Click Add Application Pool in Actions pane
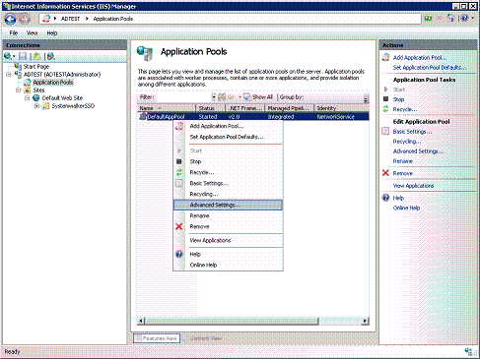The height and width of the screenshot is (359, 480). 420,58
